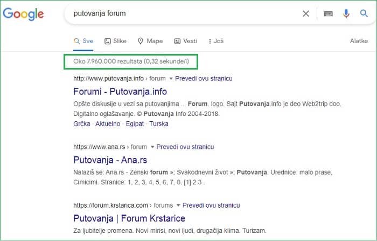Switch to the Mape tab
This screenshot has width=377, height=241.
150,41
